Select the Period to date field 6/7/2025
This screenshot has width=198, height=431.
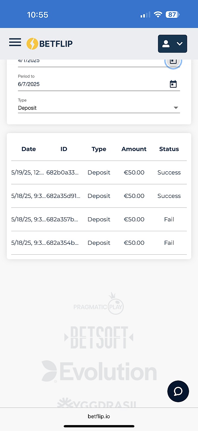92,84
